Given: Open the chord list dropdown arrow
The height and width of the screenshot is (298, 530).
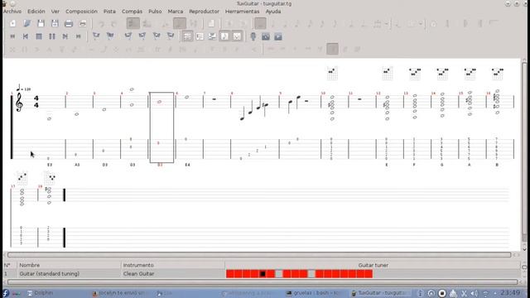Looking at the screenshot, I should [421, 24].
